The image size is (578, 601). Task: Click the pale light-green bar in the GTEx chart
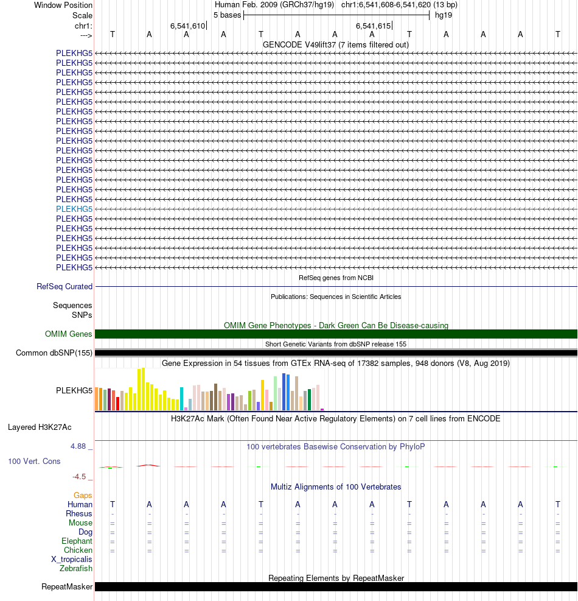pyautogui.click(x=275, y=393)
